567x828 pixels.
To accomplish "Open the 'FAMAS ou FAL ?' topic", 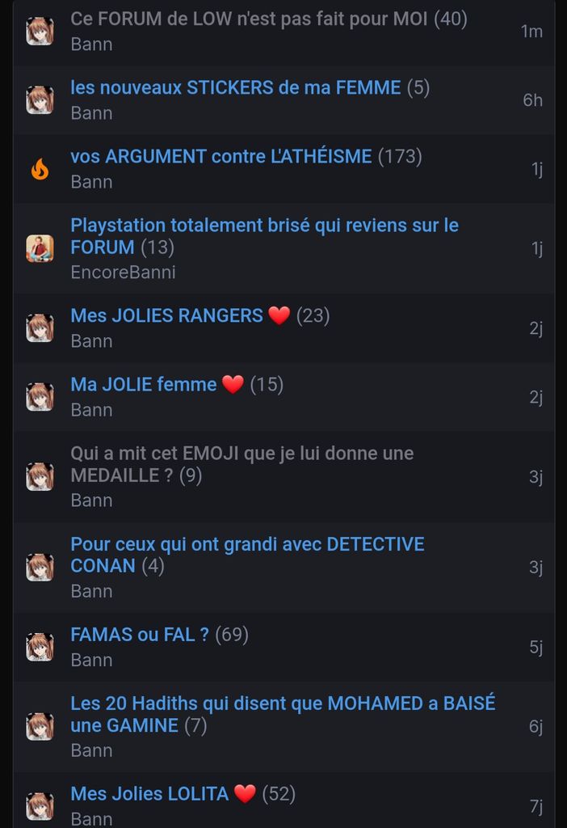I will click(140, 635).
